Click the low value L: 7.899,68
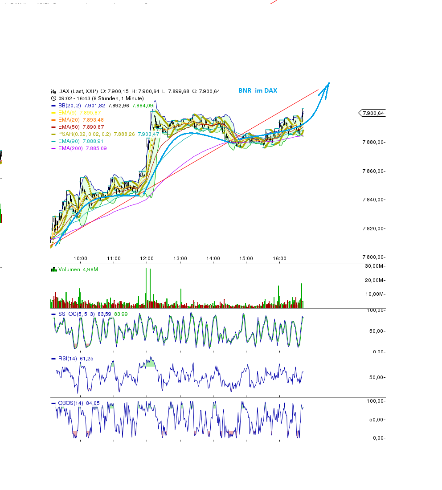Screen dimensions: 442x490 coord(176,91)
